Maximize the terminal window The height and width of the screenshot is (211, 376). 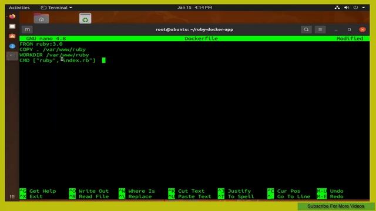pyautogui.click(x=349, y=29)
